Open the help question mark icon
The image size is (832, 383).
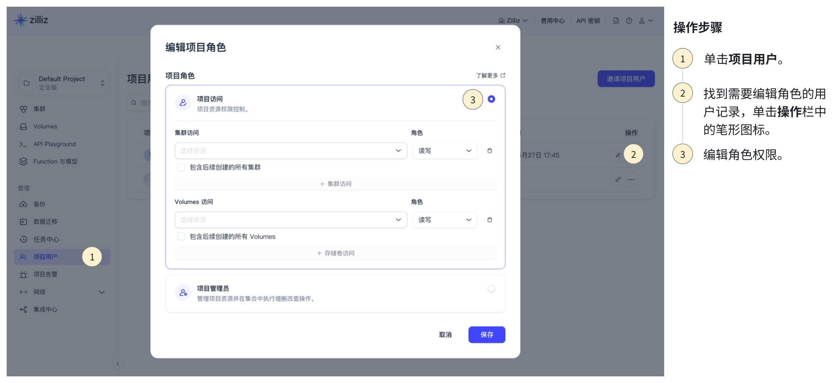click(x=628, y=21)
